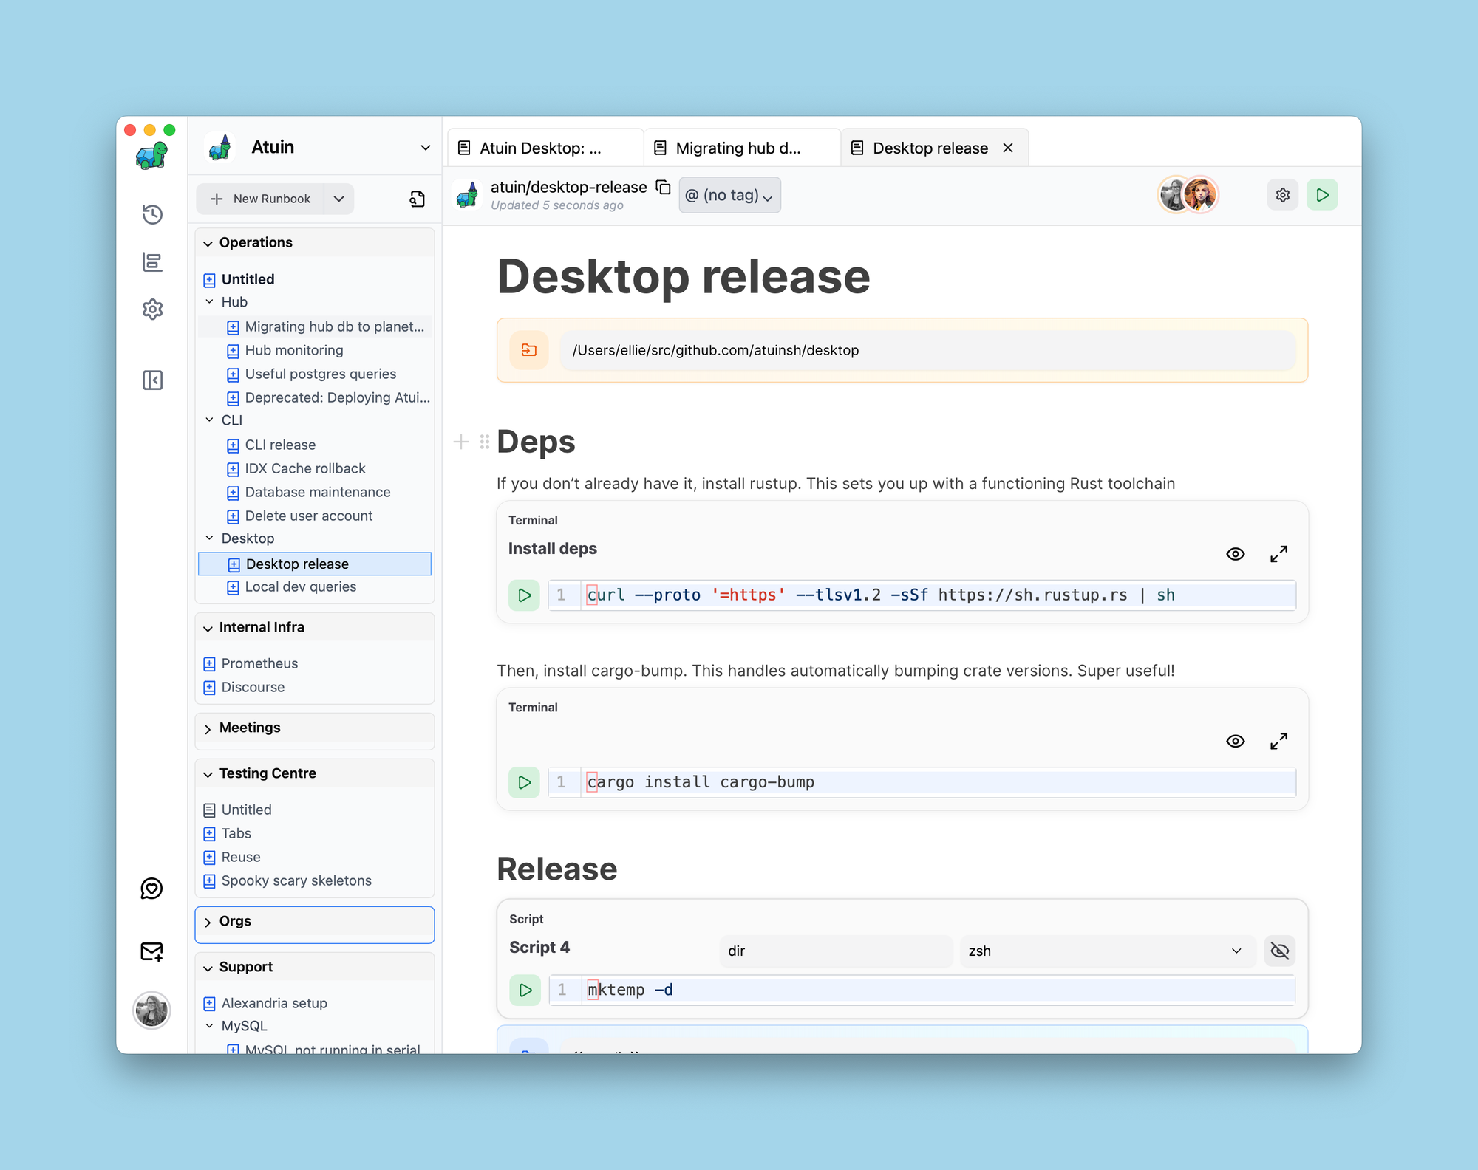1478x1170 pixels.
Task: Open CLI release runbook in sidebar
Action: pyautogui.click(x=280, y=445)
